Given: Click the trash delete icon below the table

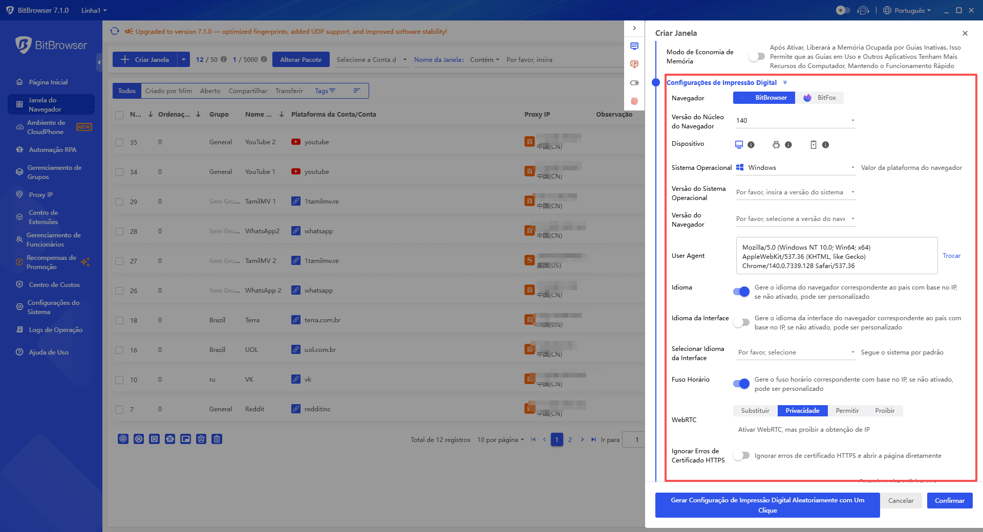Looking at the screenshot, I should (x=217, y=439).
